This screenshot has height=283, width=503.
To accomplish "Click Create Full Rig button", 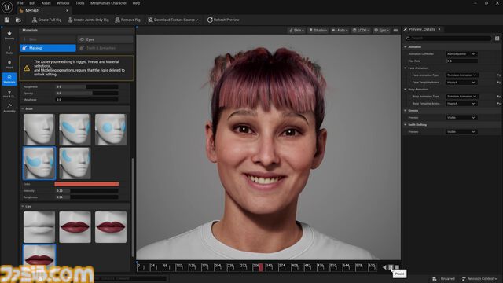I will pos(46,20).
